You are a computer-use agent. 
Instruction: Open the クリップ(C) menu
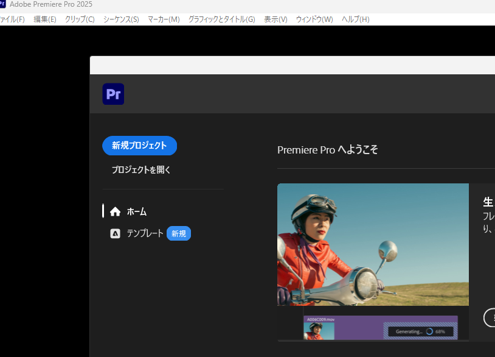click(x=80, y=19)
